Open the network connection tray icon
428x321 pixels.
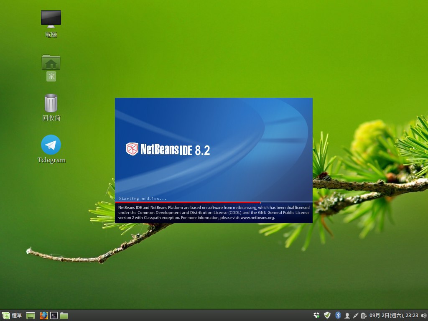[x=355, y=316]
